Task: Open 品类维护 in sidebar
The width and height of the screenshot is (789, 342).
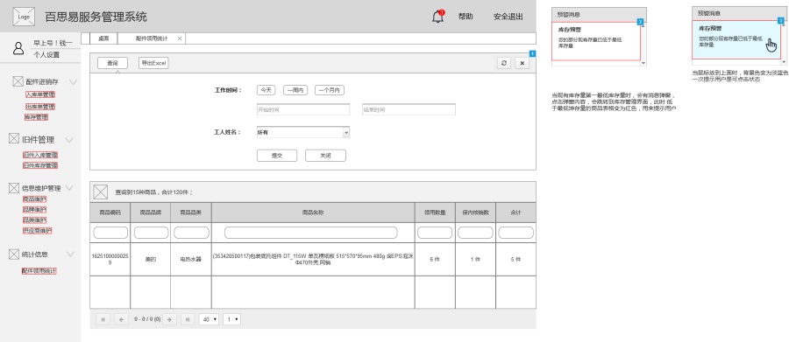Action: [35, 220]
